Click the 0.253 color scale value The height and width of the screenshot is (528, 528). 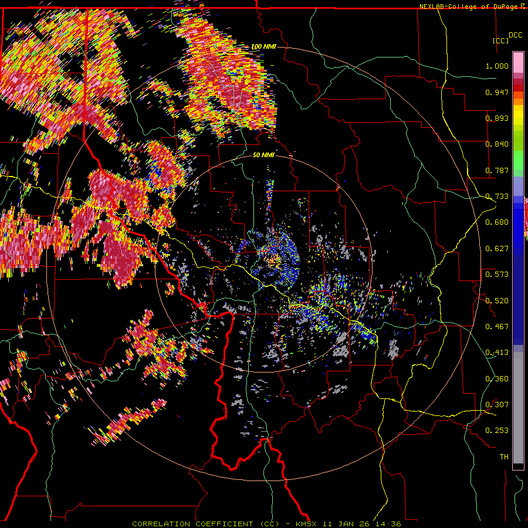point(497,431)
